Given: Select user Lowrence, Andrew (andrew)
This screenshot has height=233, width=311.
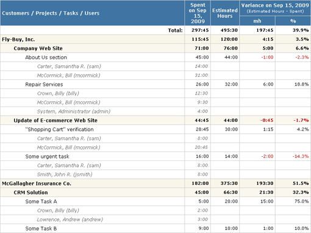Looking at the screenshot, I should tap(70, 220).
